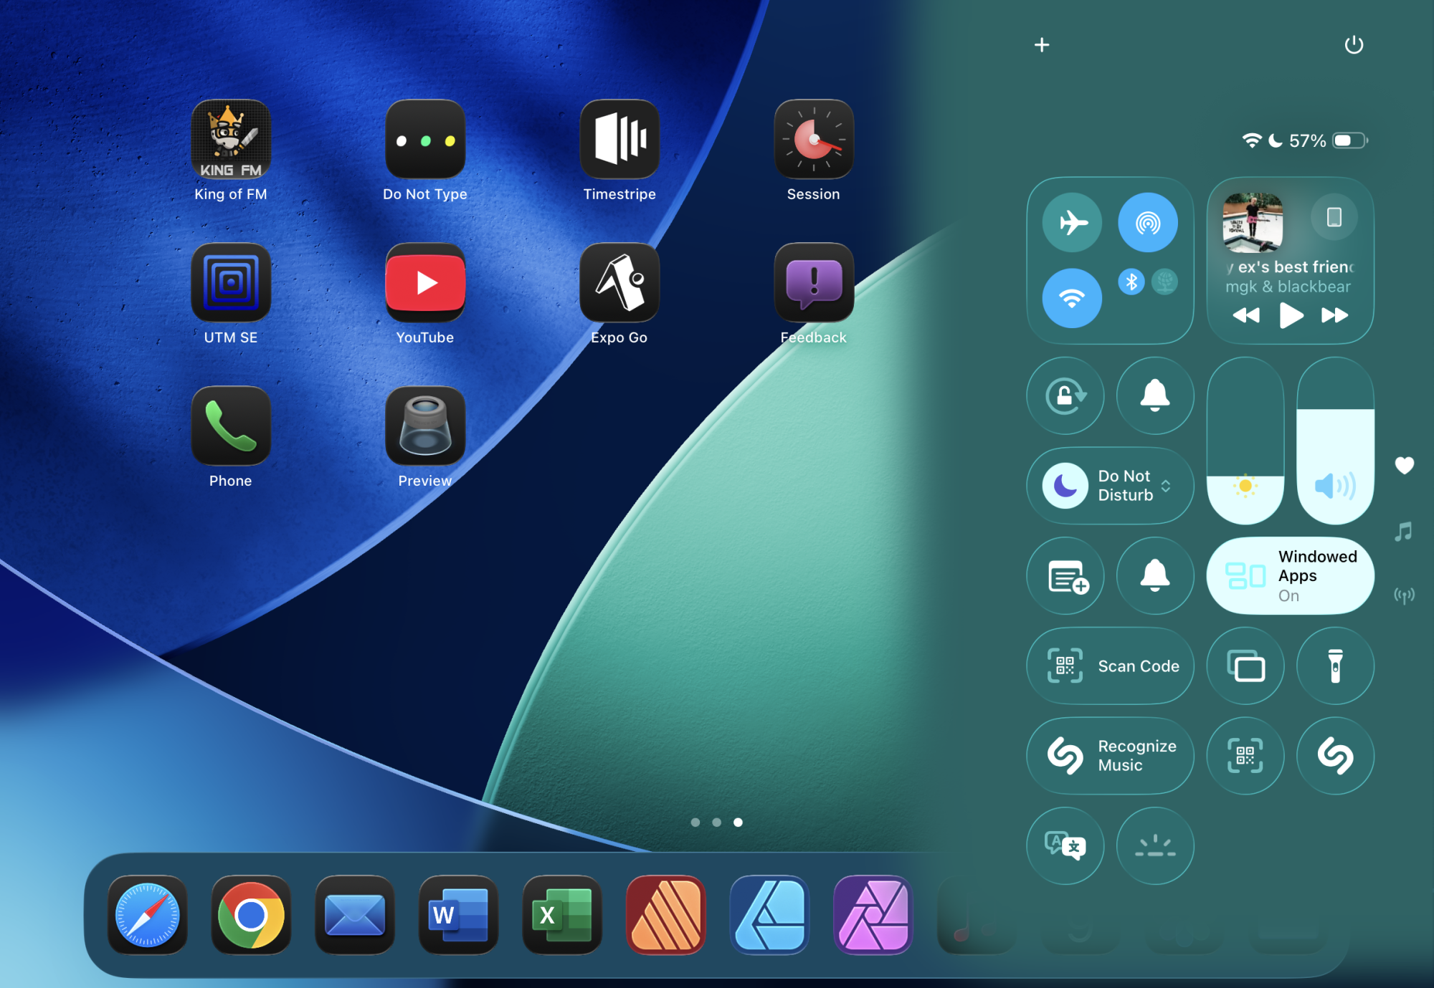Viewport: 1434px width, 988px height.
Task: Open the Quick Note control
Action: pos(1066,575)
